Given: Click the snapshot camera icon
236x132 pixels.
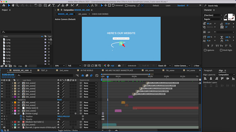Looking at the screenshot, I should tap(119, 66).
